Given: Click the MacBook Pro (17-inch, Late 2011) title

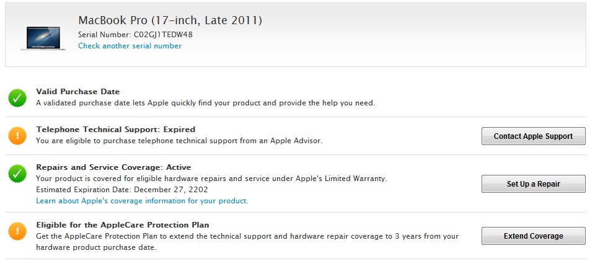Looking at the screenshot, I should click(170, 20).
